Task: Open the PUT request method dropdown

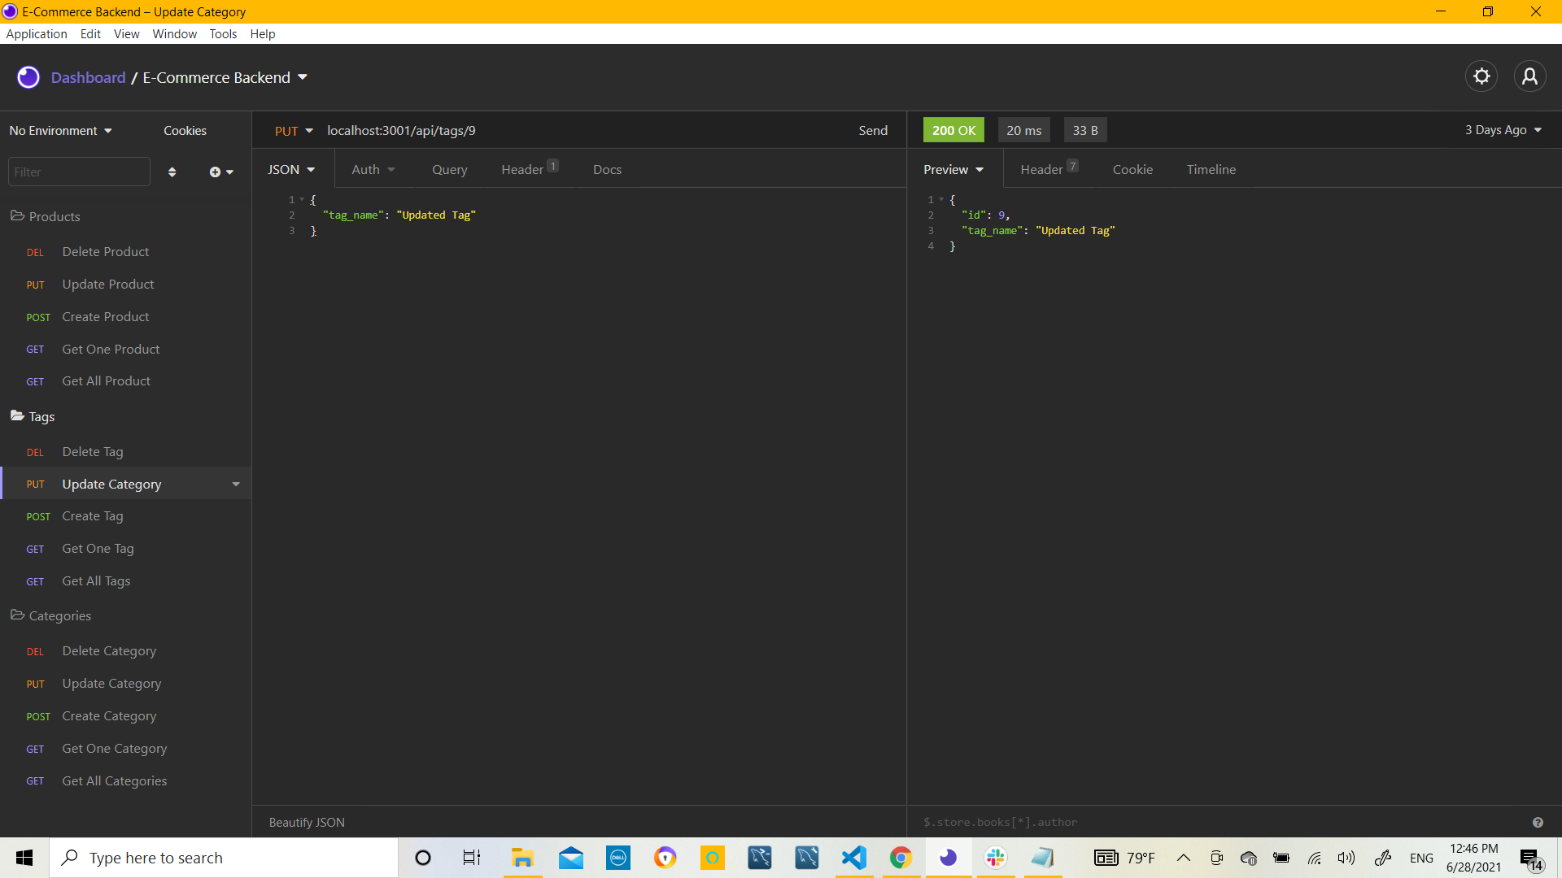Action: click(294, 130)
